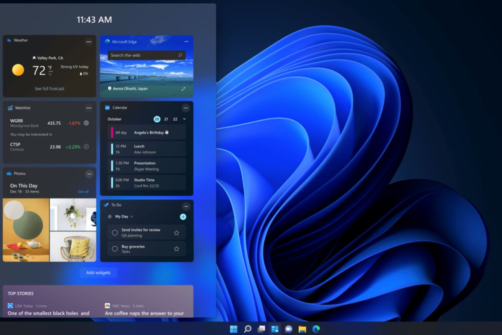
Task: Toggle WGRB watchlist checkmark
Action: pos(86,123)
